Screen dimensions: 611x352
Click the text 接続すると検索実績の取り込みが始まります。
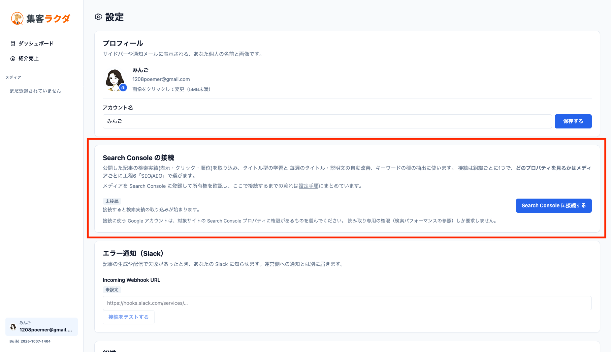click(x=152, y=210)
